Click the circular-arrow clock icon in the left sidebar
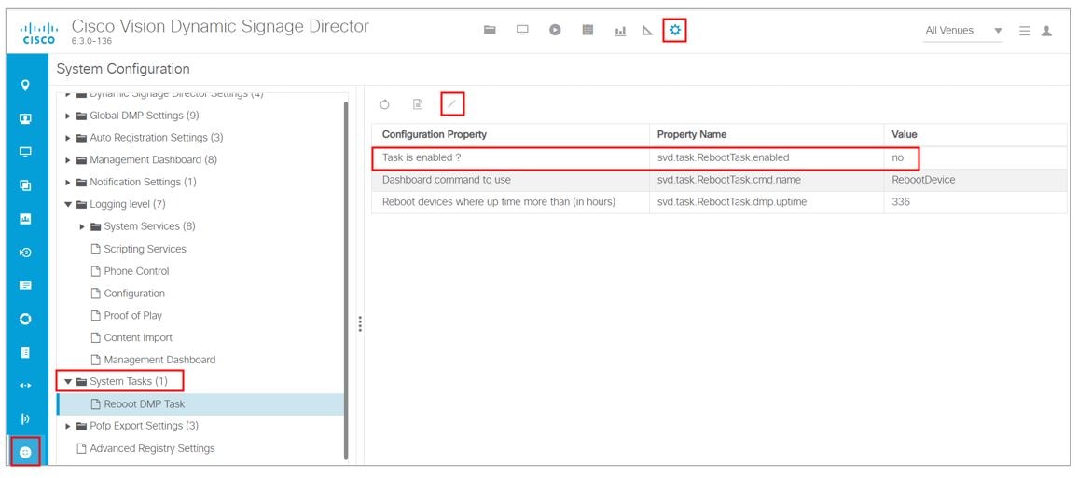Screen dimensions: 1078x478 pos(26,253)
